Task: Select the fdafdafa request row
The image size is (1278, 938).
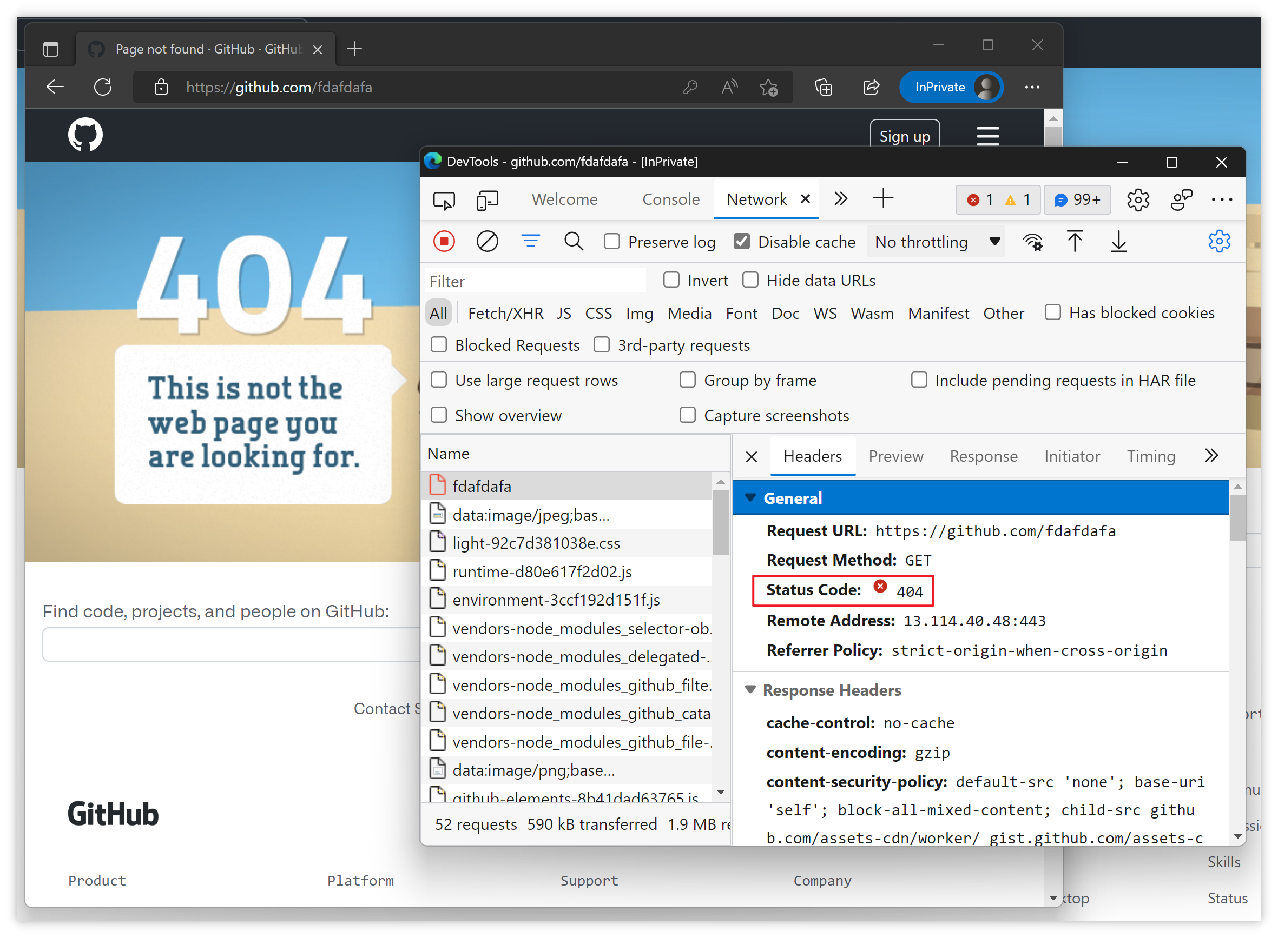Action: coord(566,486)
